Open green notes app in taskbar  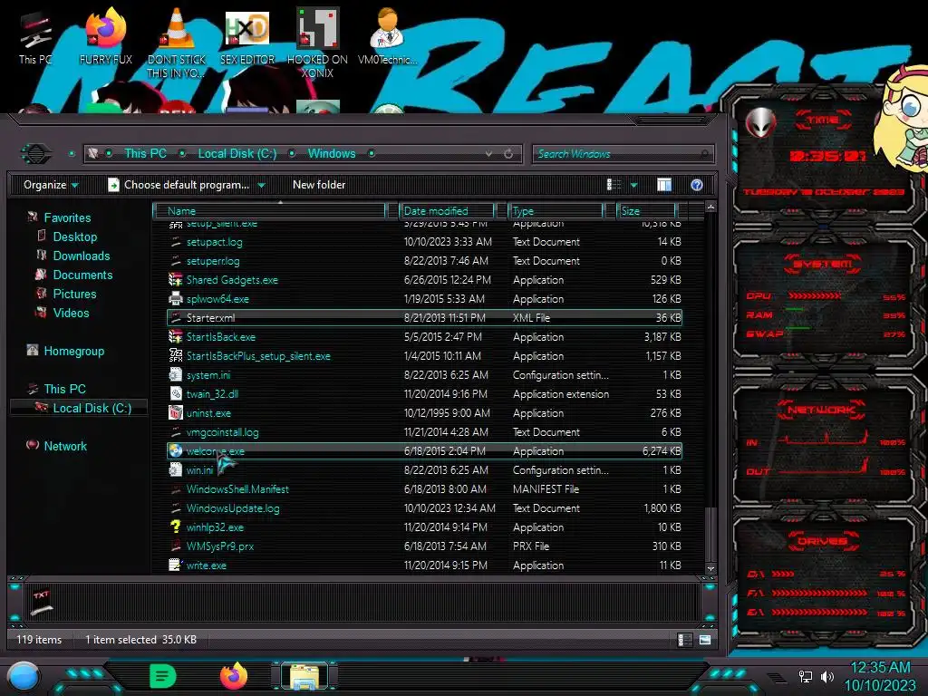click(x=162, y=676)
